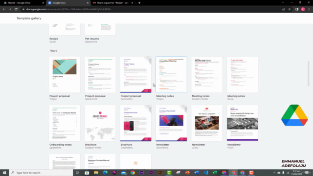Open Chrome's three-dot menu
Screen dimensions: 313x176
[x=309, y=9]
